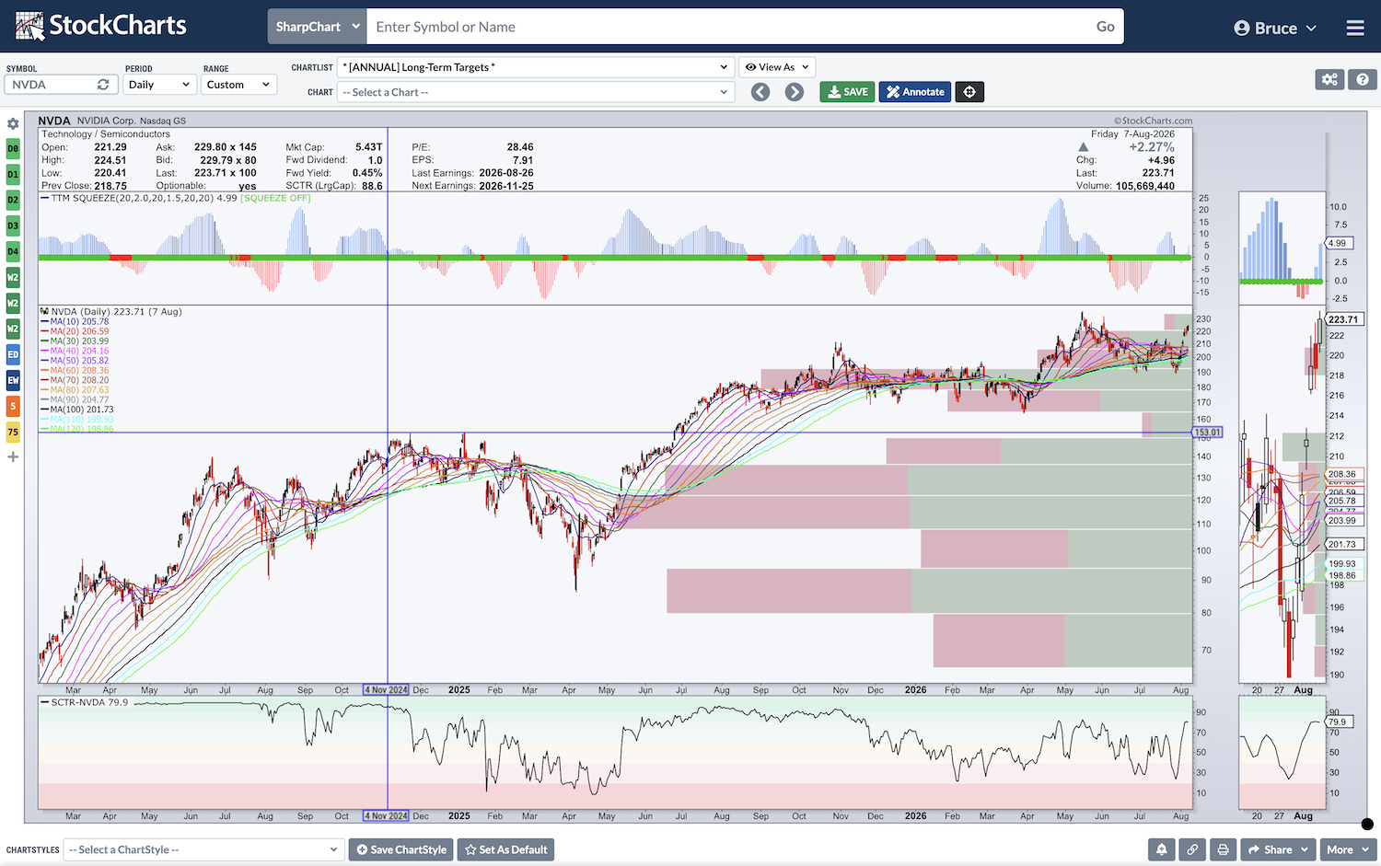Click the StockCharts logo
The height and width of the screenshot is (866, 1381).
coord(101,26)
